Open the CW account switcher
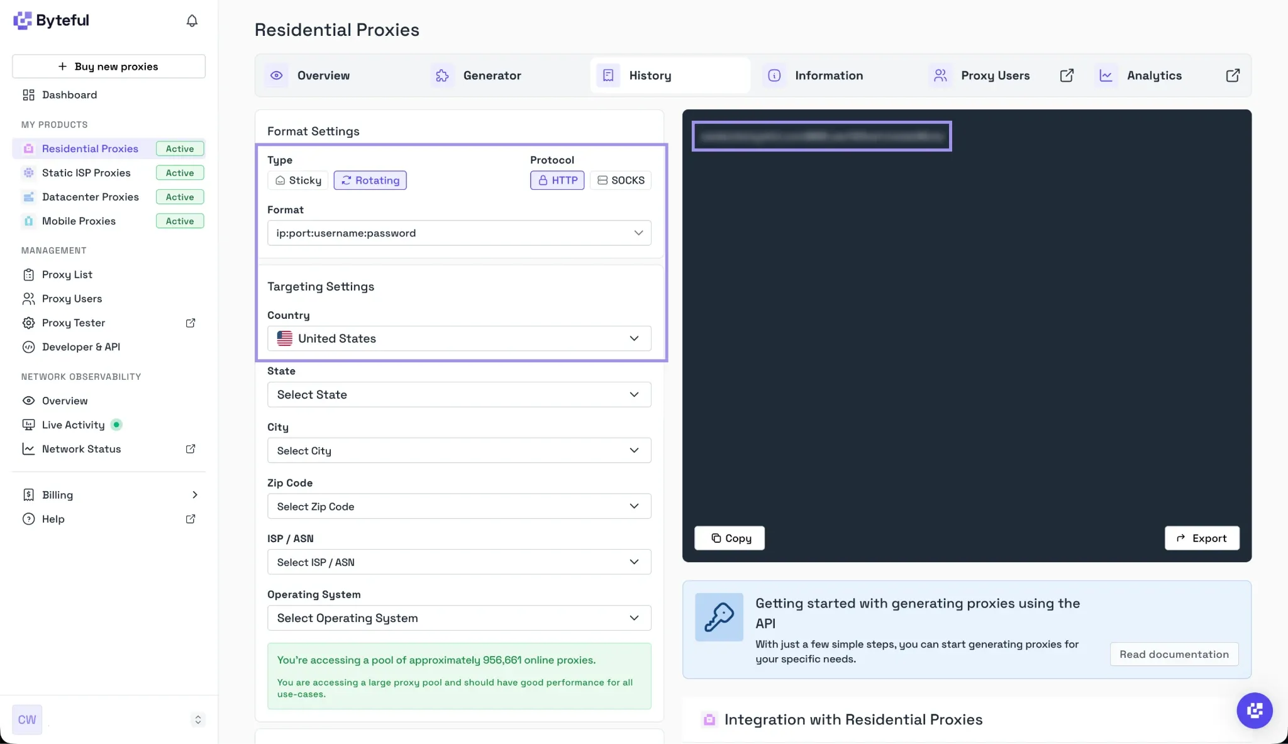 (109, 719)
